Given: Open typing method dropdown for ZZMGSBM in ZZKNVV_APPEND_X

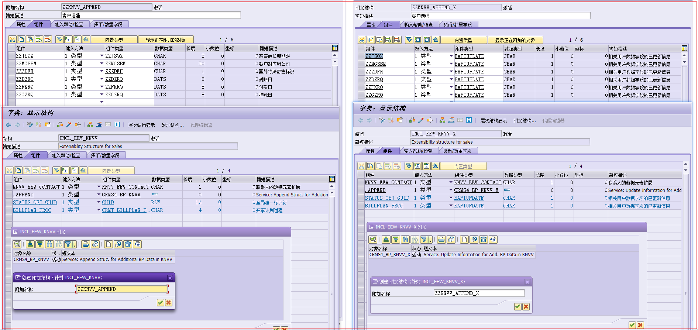Looking at the screenshot, I should 451,64.
